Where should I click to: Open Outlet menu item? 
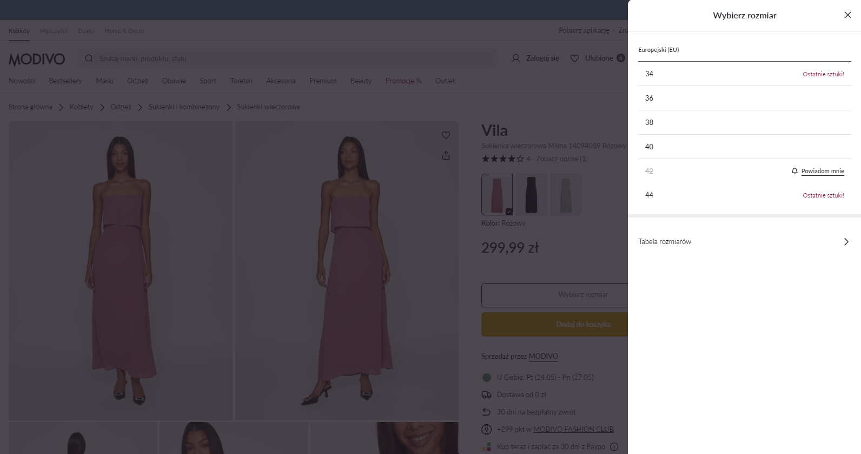(445, 81)
